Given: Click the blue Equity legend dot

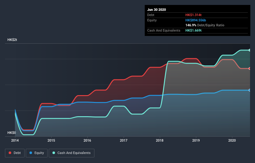Looking at the screenshot, I should coord(31,153).
